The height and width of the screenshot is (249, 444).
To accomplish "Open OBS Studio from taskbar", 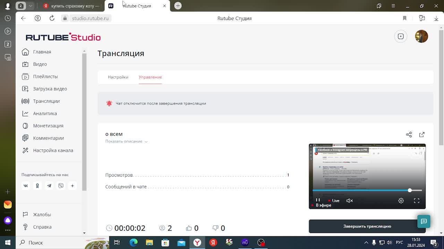I will (261, 242).
